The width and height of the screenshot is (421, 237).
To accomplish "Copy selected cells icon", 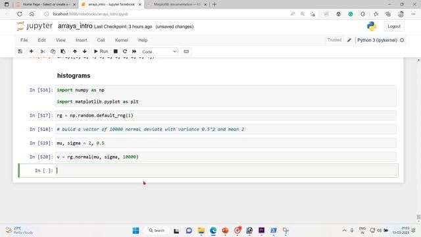I will tap(53, 51).
